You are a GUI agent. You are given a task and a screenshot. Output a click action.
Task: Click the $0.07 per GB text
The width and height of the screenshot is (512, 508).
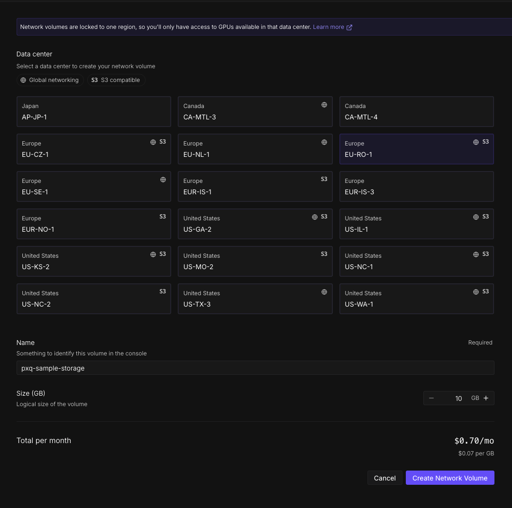point(476,454)
